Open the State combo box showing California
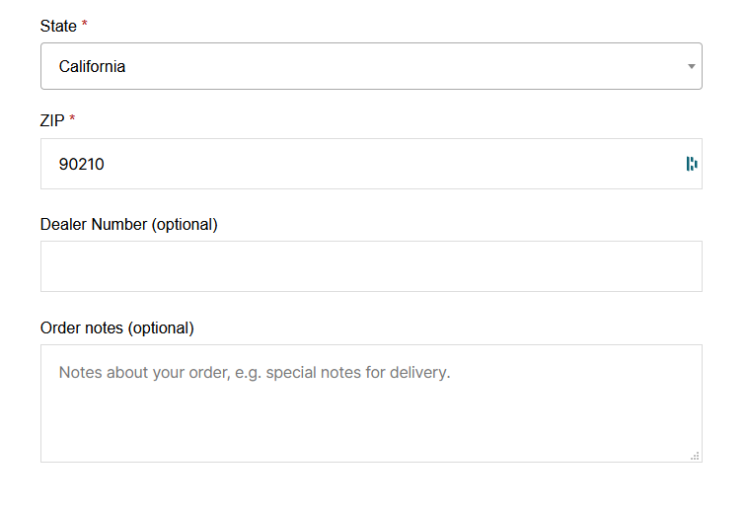 pyautogui.click(x=371, y=67)
